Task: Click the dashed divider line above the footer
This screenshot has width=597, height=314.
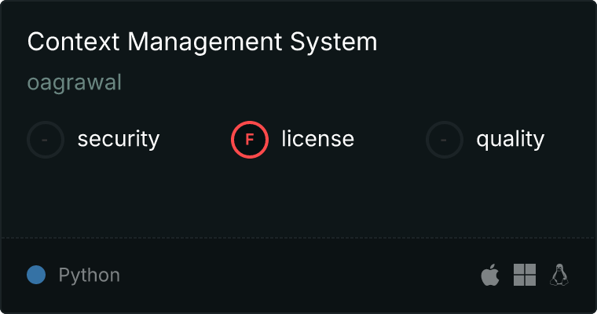Action: pyautogui.click(x=298, y=237)
